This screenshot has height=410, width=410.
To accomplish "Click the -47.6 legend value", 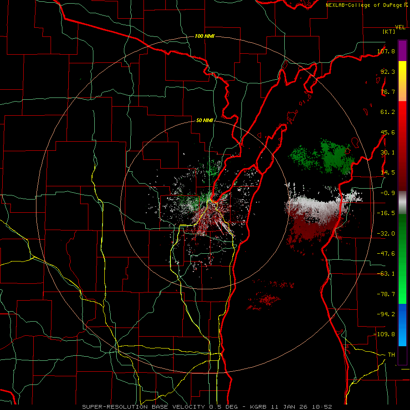I will point(386,254).
